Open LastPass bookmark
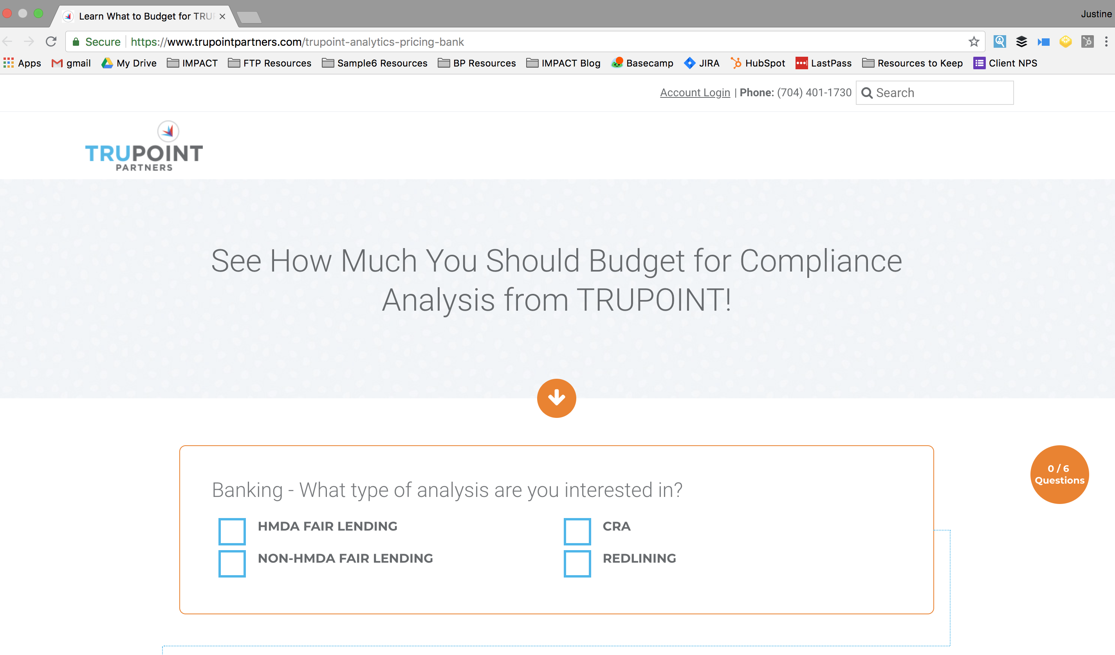The width and height of the screenshot is (1115, 655). pyautogui.click(x=823, y=63)
